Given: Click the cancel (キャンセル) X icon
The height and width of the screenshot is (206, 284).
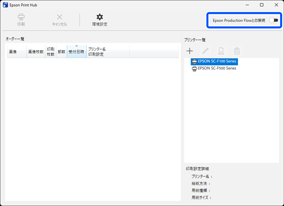Looking at the screenshot, I should click(x=59, y=17).
